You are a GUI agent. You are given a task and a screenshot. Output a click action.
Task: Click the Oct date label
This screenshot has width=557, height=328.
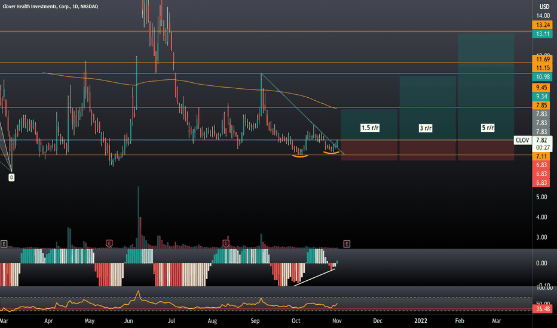[x=296, y=321]
